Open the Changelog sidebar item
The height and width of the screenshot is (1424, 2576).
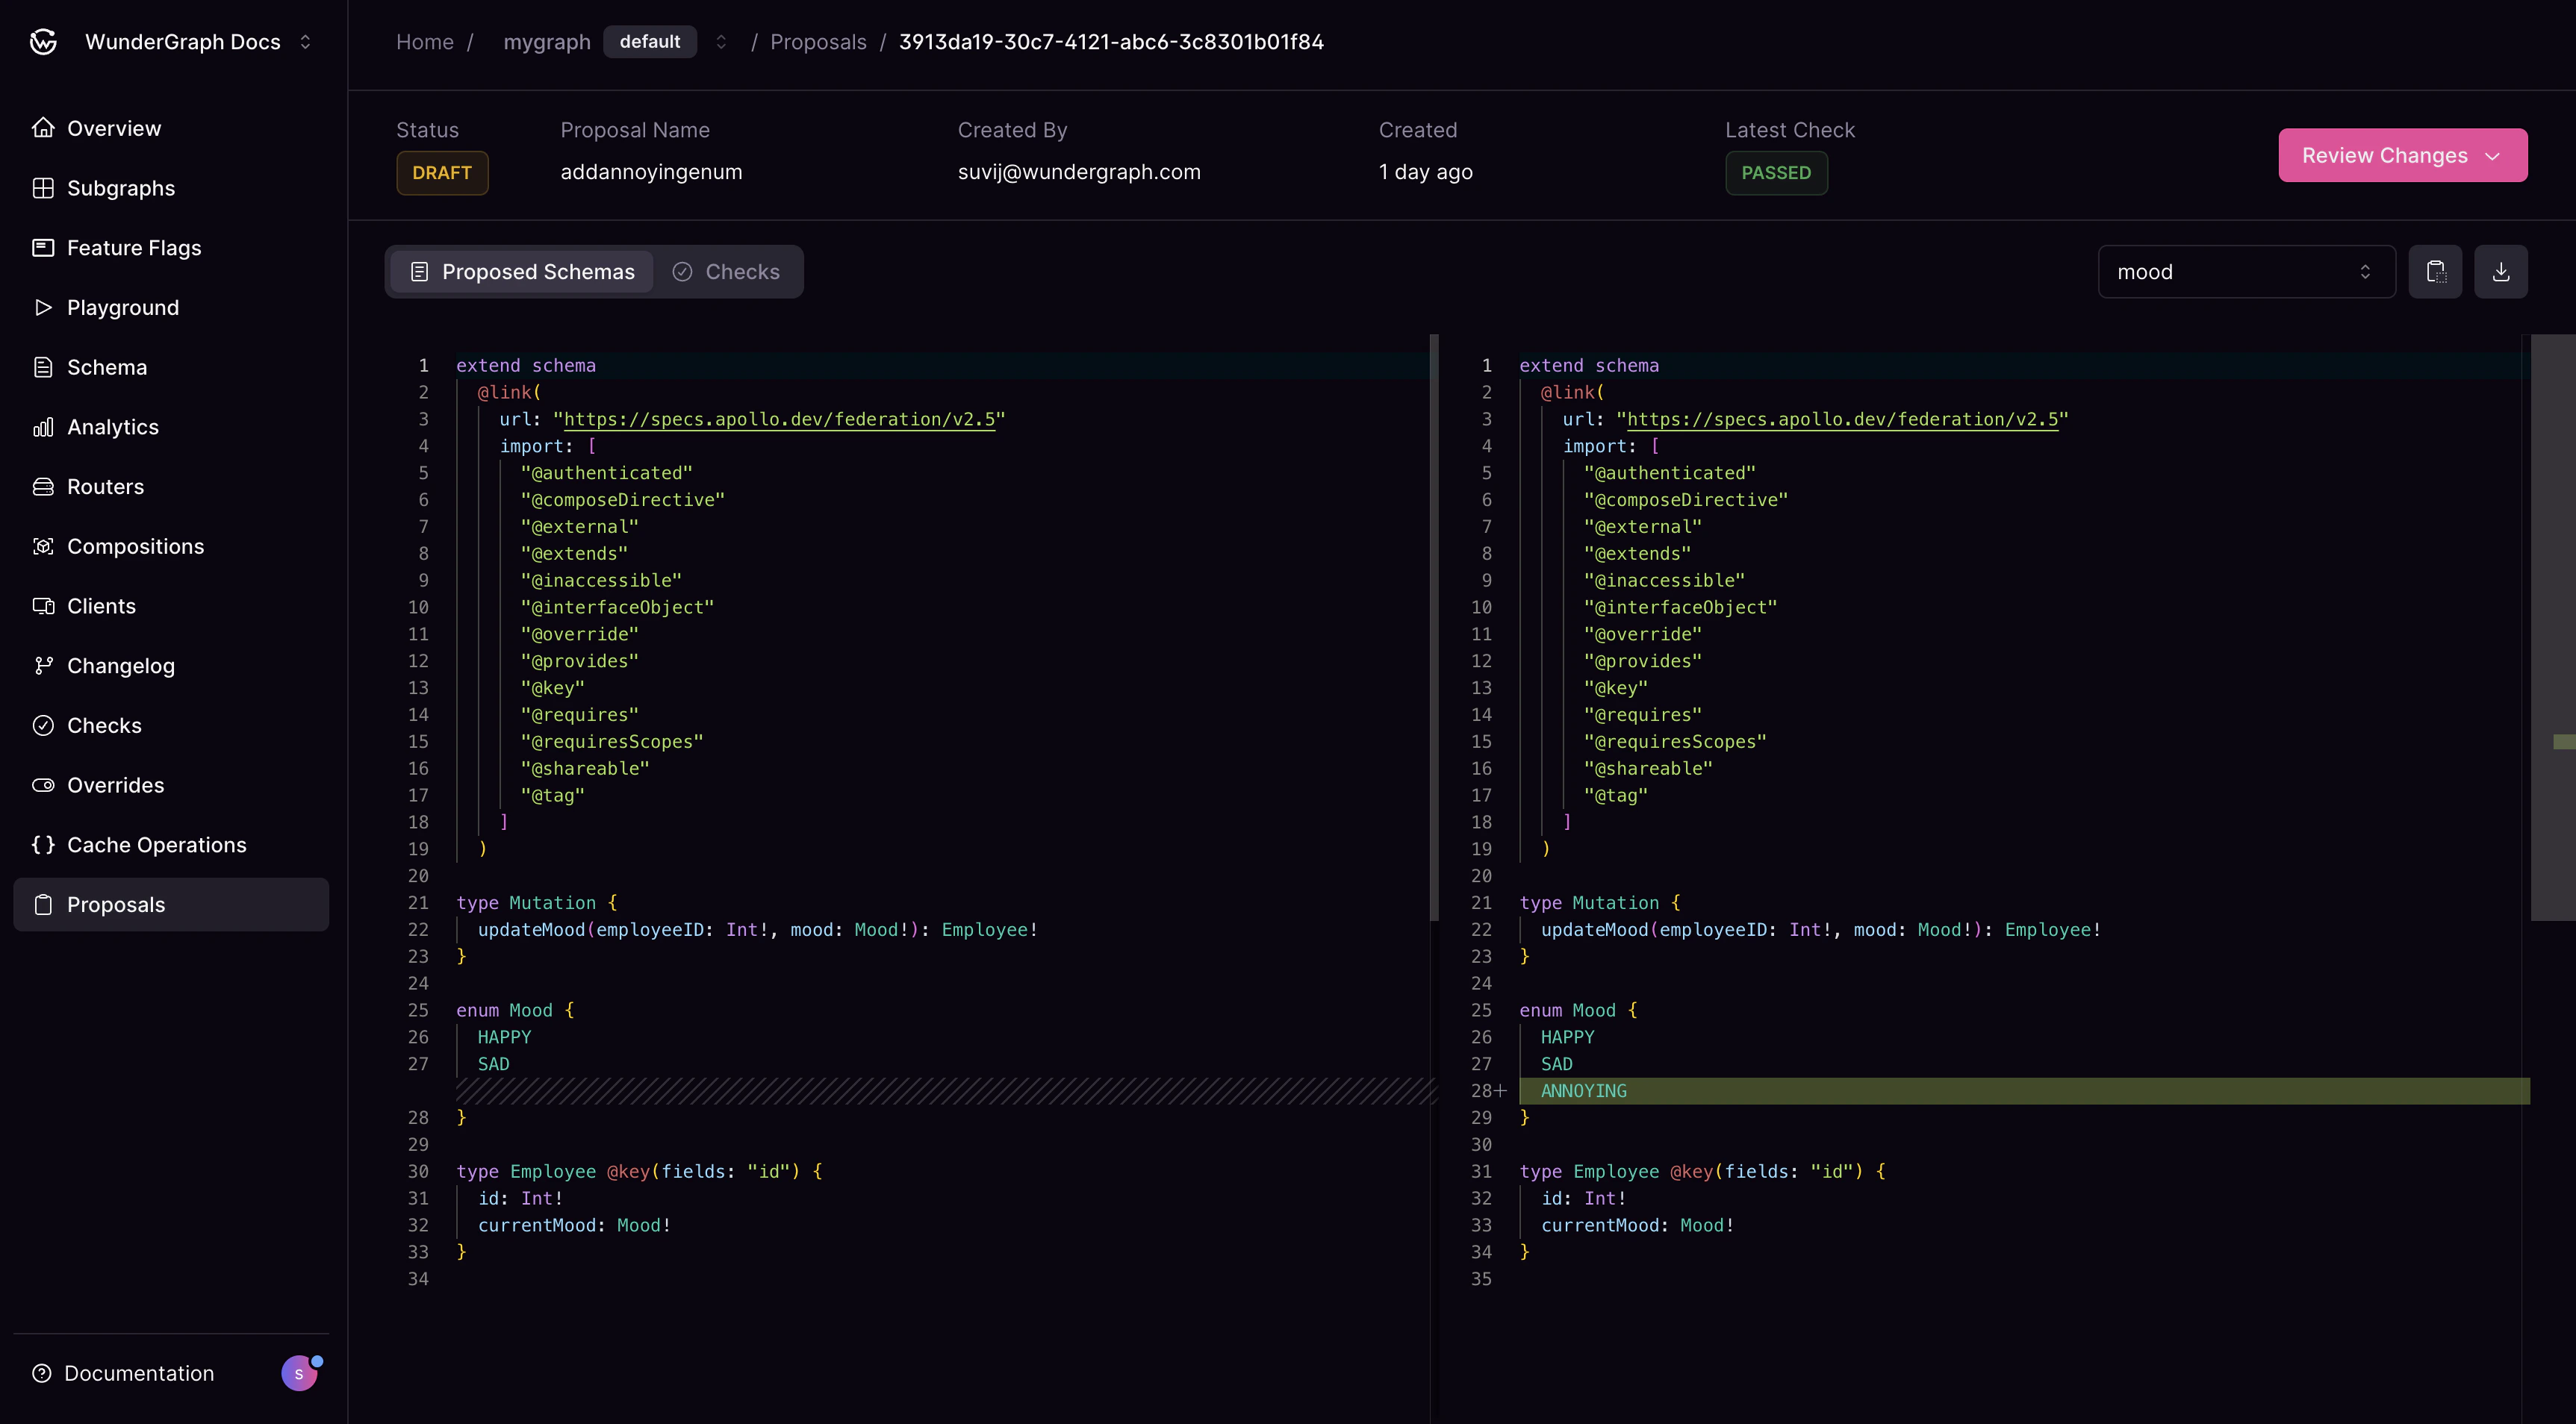coord(121,664)
